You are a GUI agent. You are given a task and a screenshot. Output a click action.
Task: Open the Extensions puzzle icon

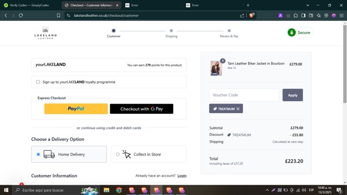coord(295,16)
